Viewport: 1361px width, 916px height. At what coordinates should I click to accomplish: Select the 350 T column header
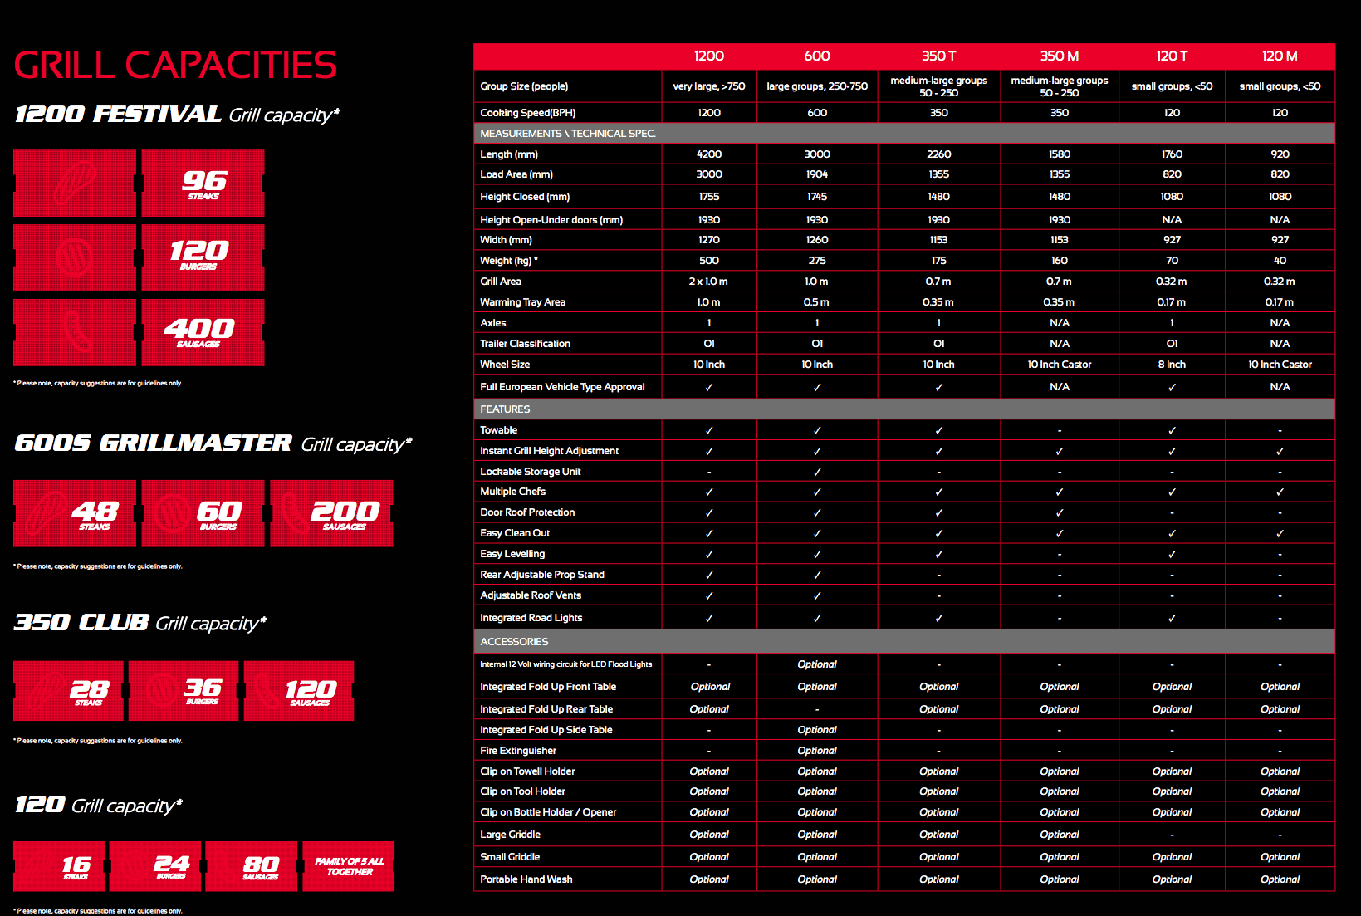(938, 56)
